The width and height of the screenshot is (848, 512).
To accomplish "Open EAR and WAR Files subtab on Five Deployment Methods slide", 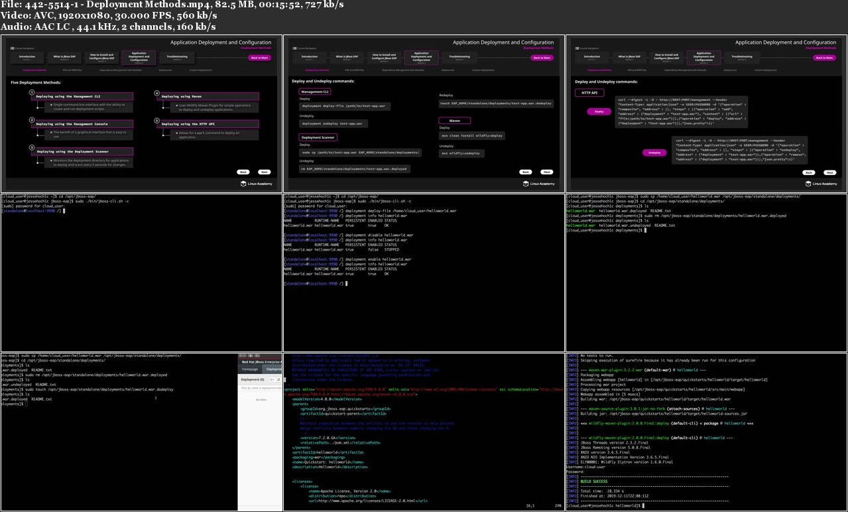I will [72, 70].
